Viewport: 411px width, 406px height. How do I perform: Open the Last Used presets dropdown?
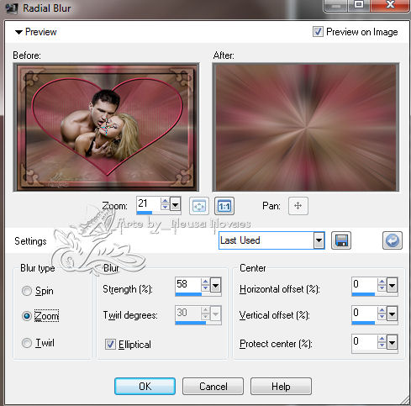[x=319, y=240]
